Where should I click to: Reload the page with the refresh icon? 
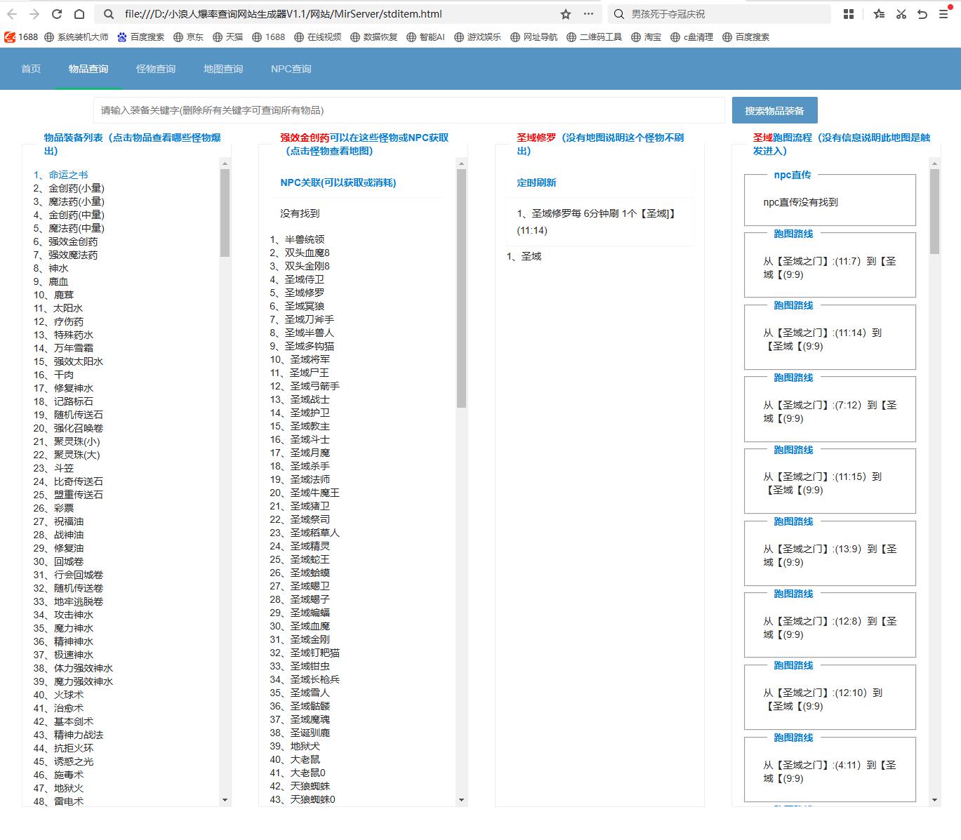pyautogui.click(x=57, y=14)
